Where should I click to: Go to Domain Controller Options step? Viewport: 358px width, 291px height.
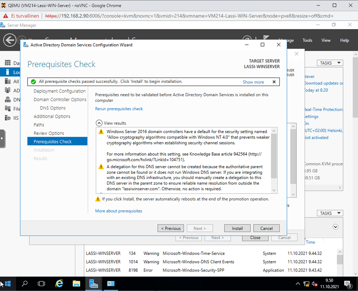60,99
